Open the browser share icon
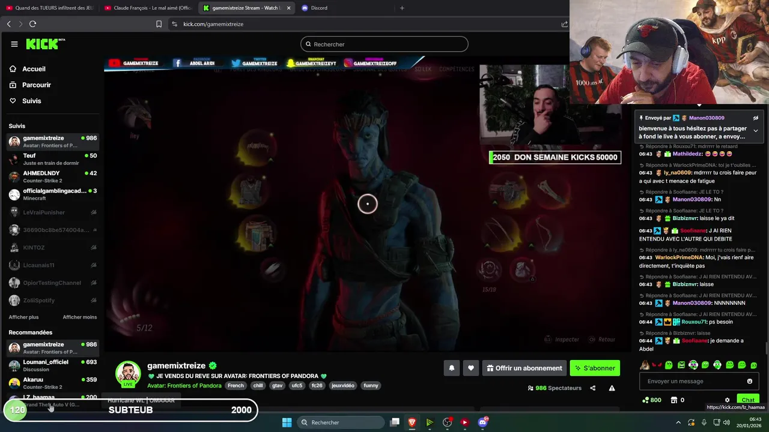Viewport: 769px width, 432px height. [x=564, y=24]
